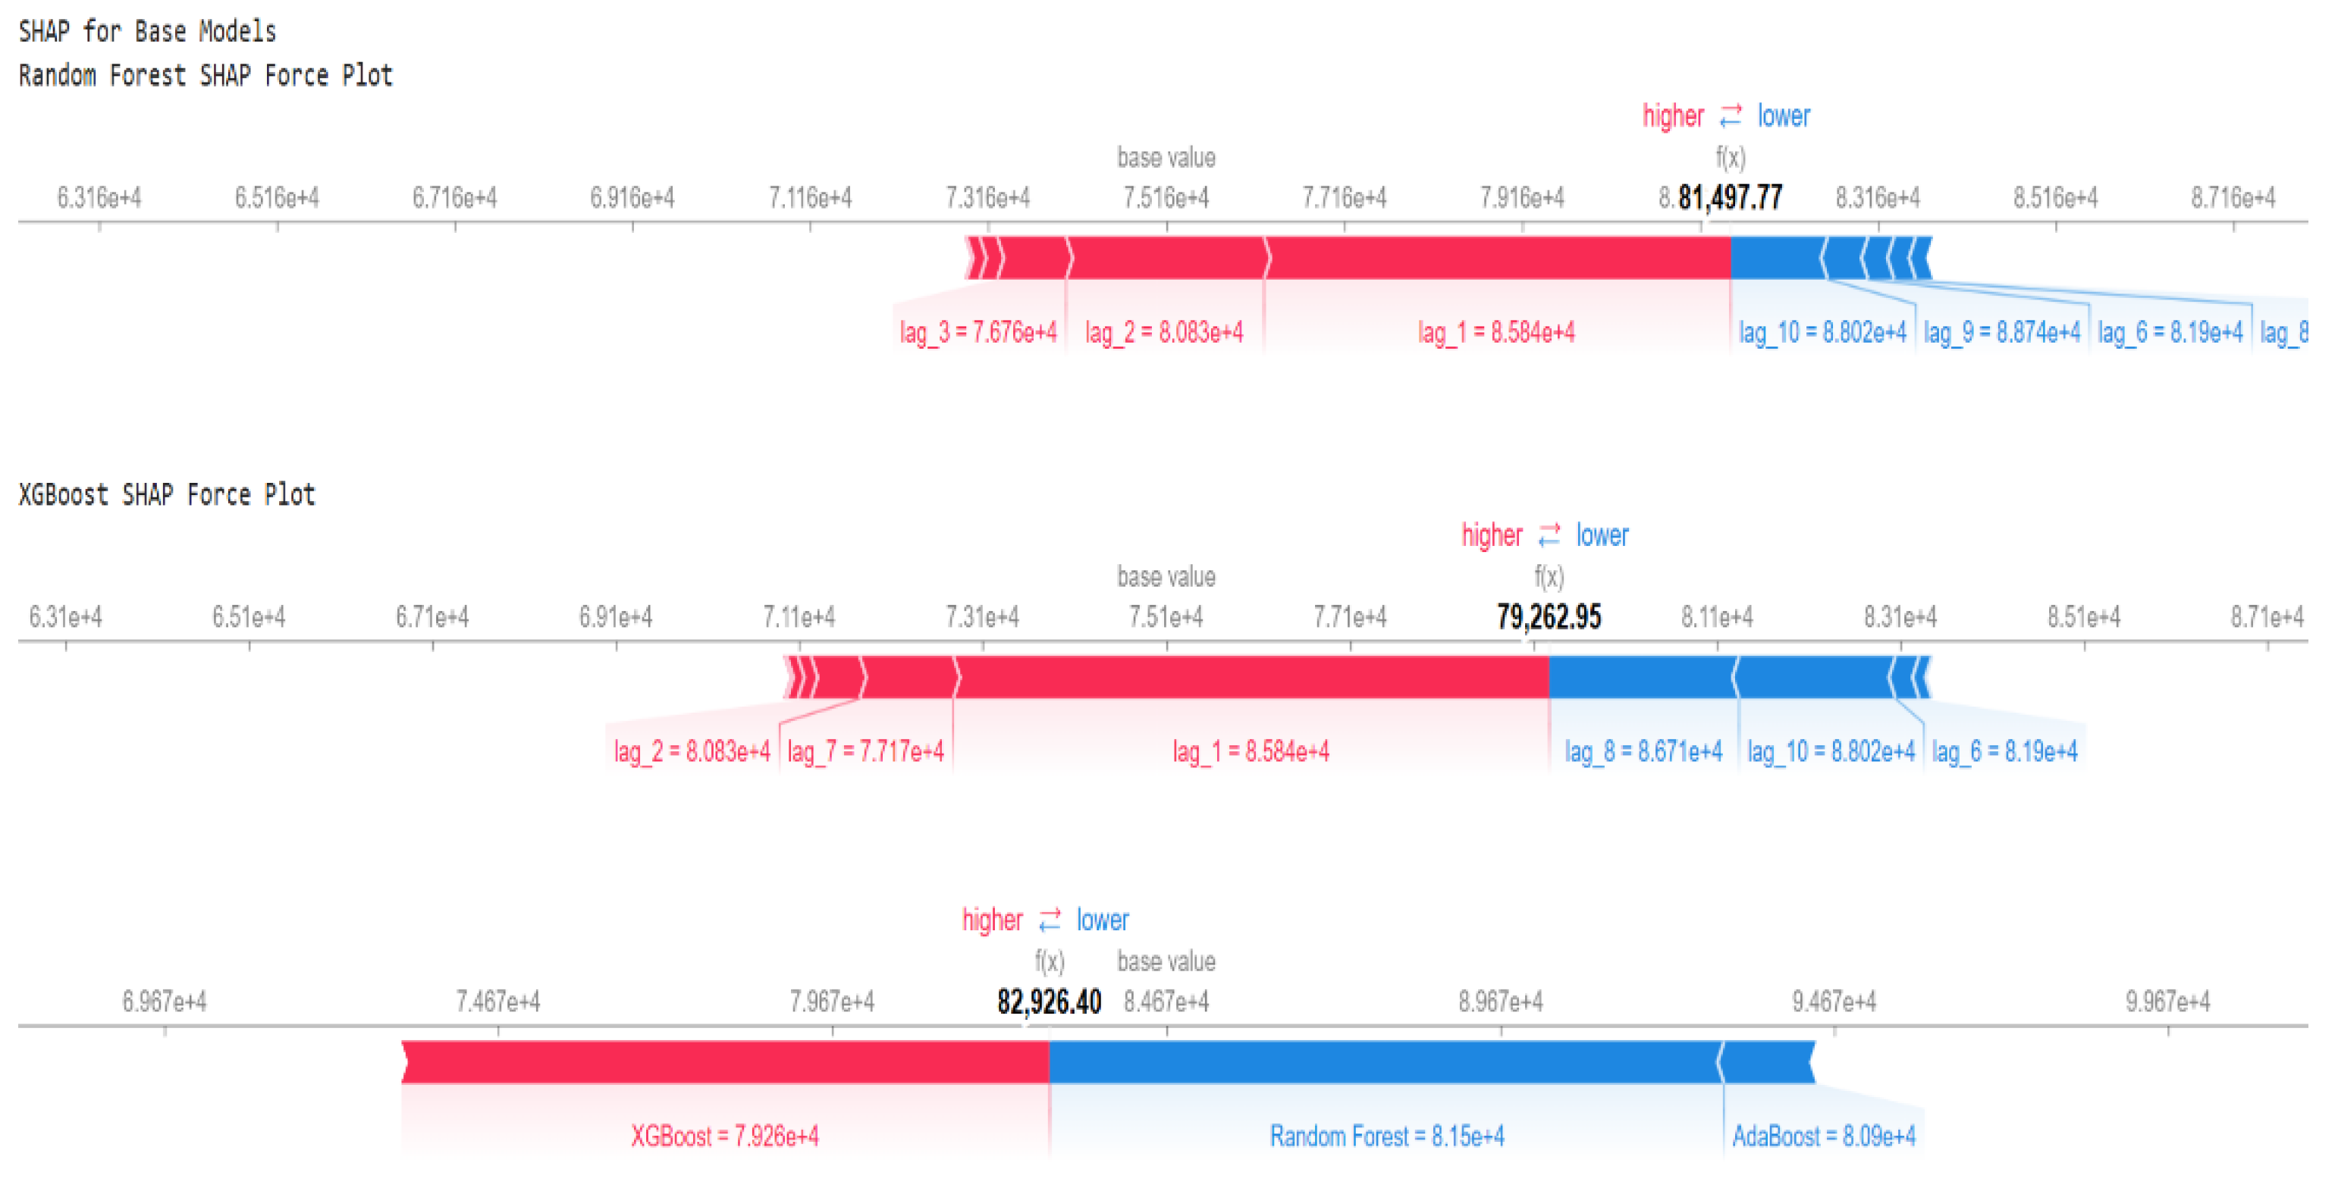
Task: Click the swap arrows icon in Random Forest plot
Action: point(1731,116)
